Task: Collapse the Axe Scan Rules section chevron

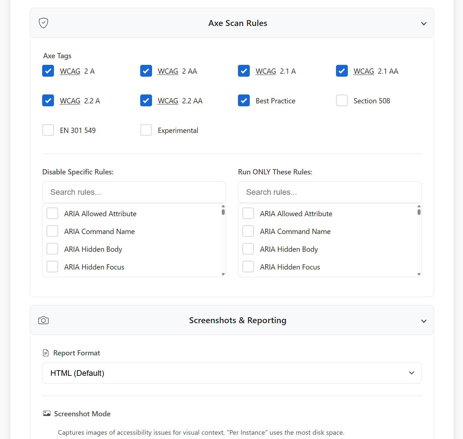Action: 424,24
